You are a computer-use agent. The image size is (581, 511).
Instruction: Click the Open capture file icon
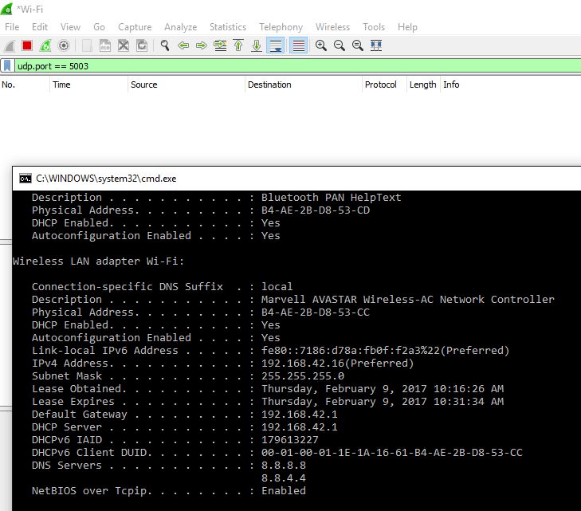click(x=87, y=45)
